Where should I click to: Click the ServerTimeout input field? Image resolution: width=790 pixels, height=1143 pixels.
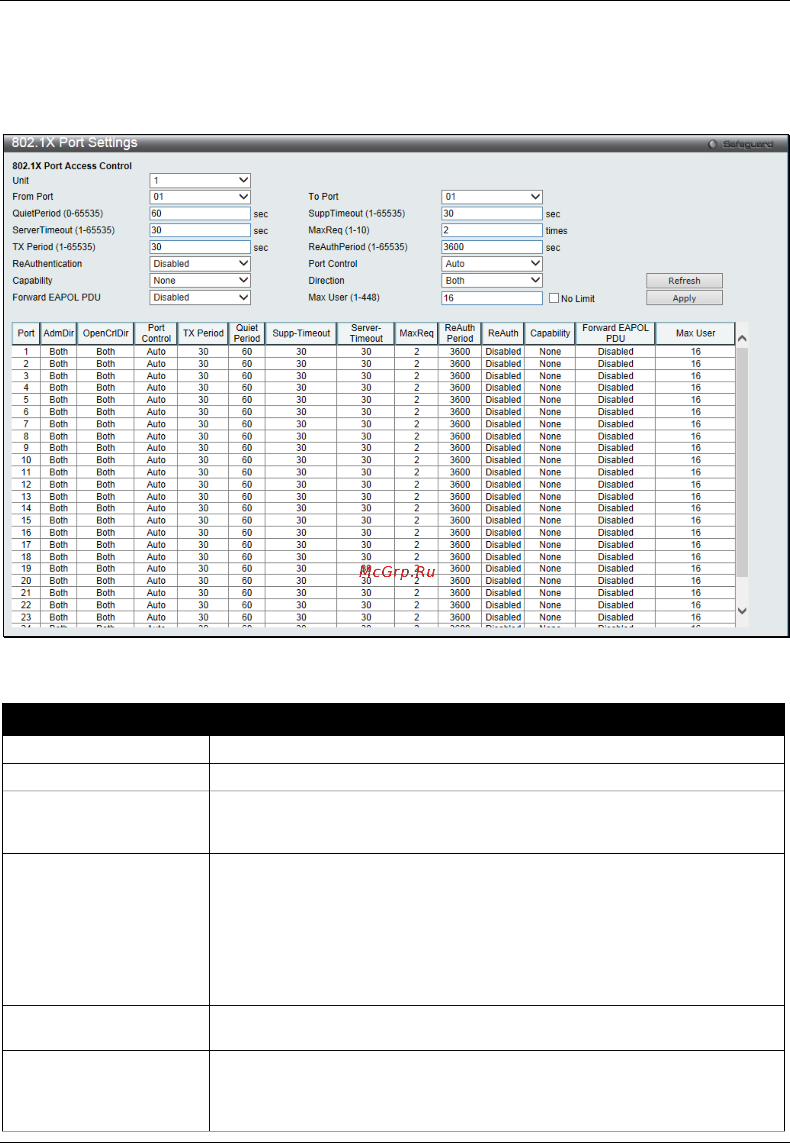coord(200,230)
